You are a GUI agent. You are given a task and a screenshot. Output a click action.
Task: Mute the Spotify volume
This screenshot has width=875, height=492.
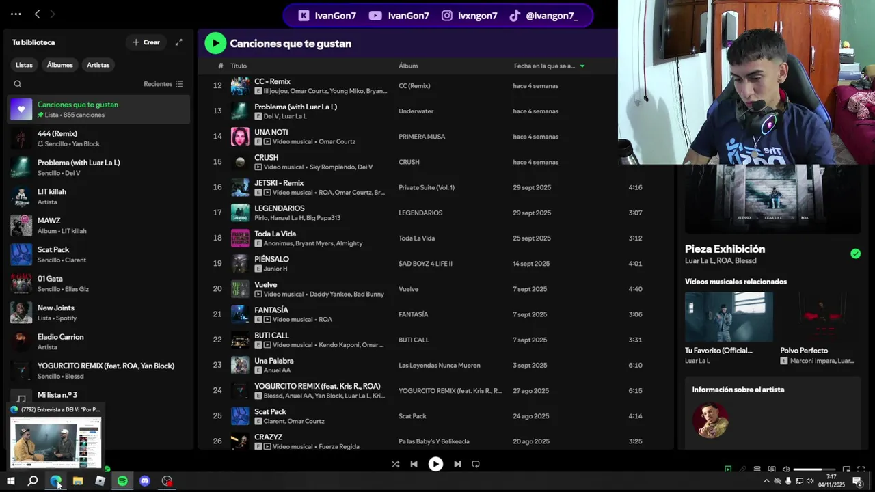coord(786,469)
